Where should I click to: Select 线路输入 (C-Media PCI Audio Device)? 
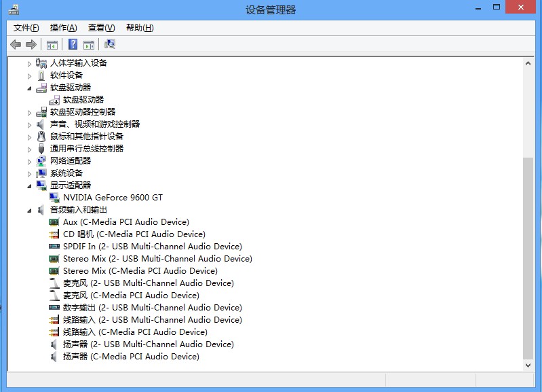[135, 332]
